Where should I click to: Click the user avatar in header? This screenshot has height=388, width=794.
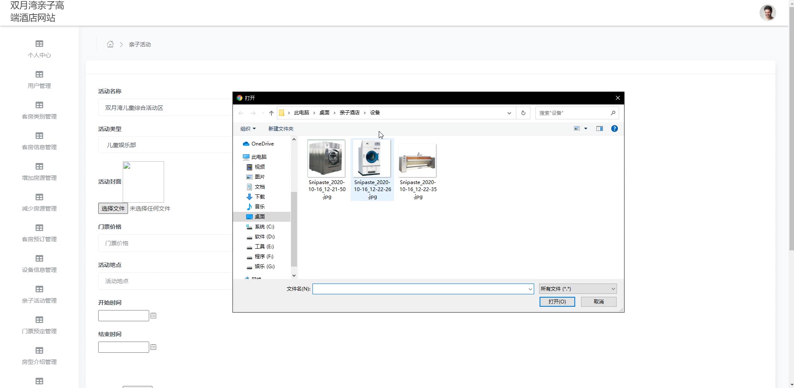(767, 13)
